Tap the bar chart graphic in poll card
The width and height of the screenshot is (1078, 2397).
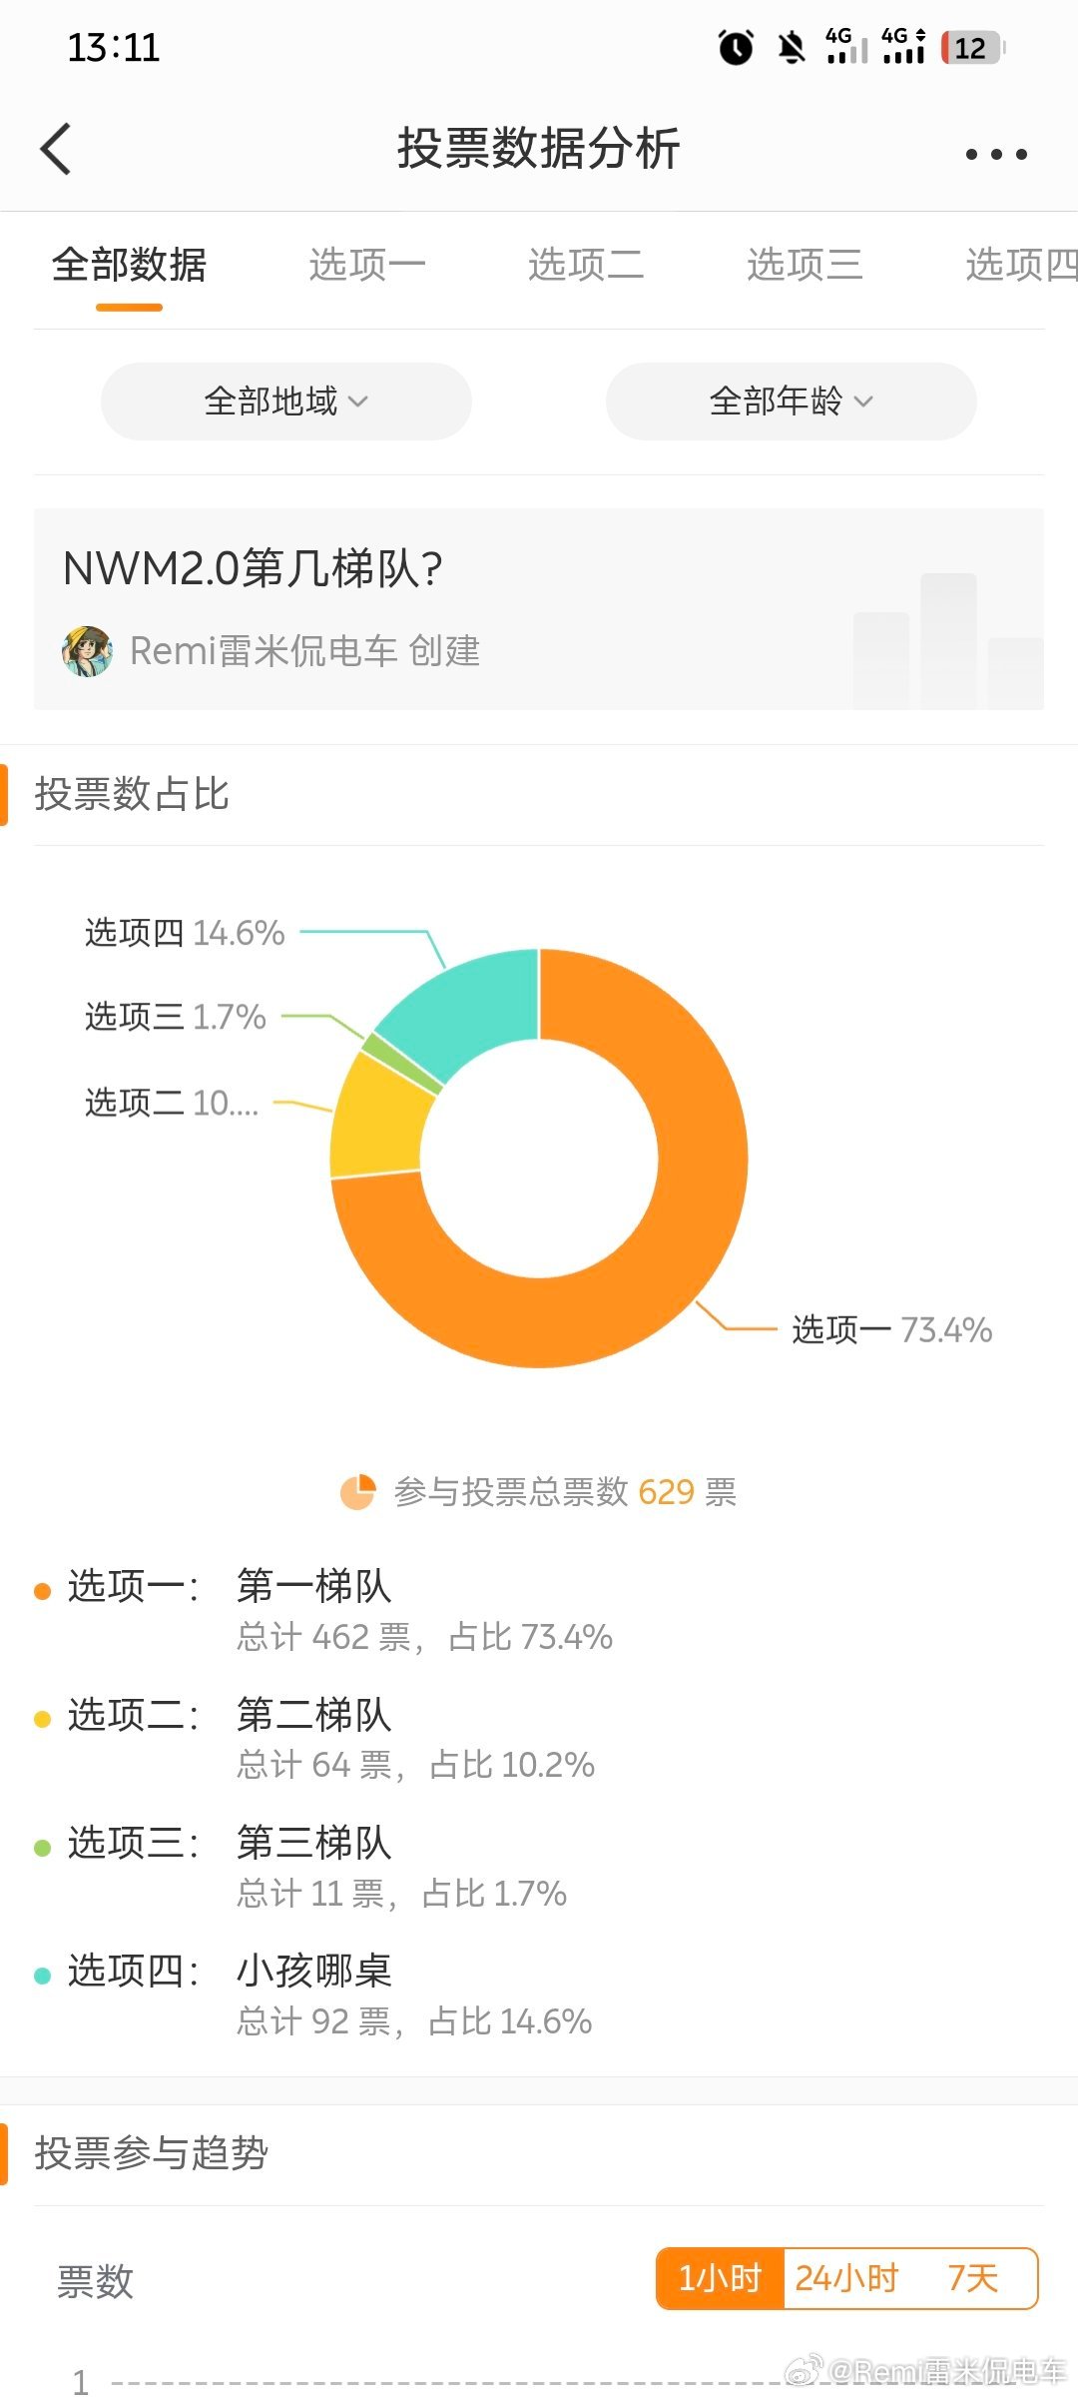(948, 641)
